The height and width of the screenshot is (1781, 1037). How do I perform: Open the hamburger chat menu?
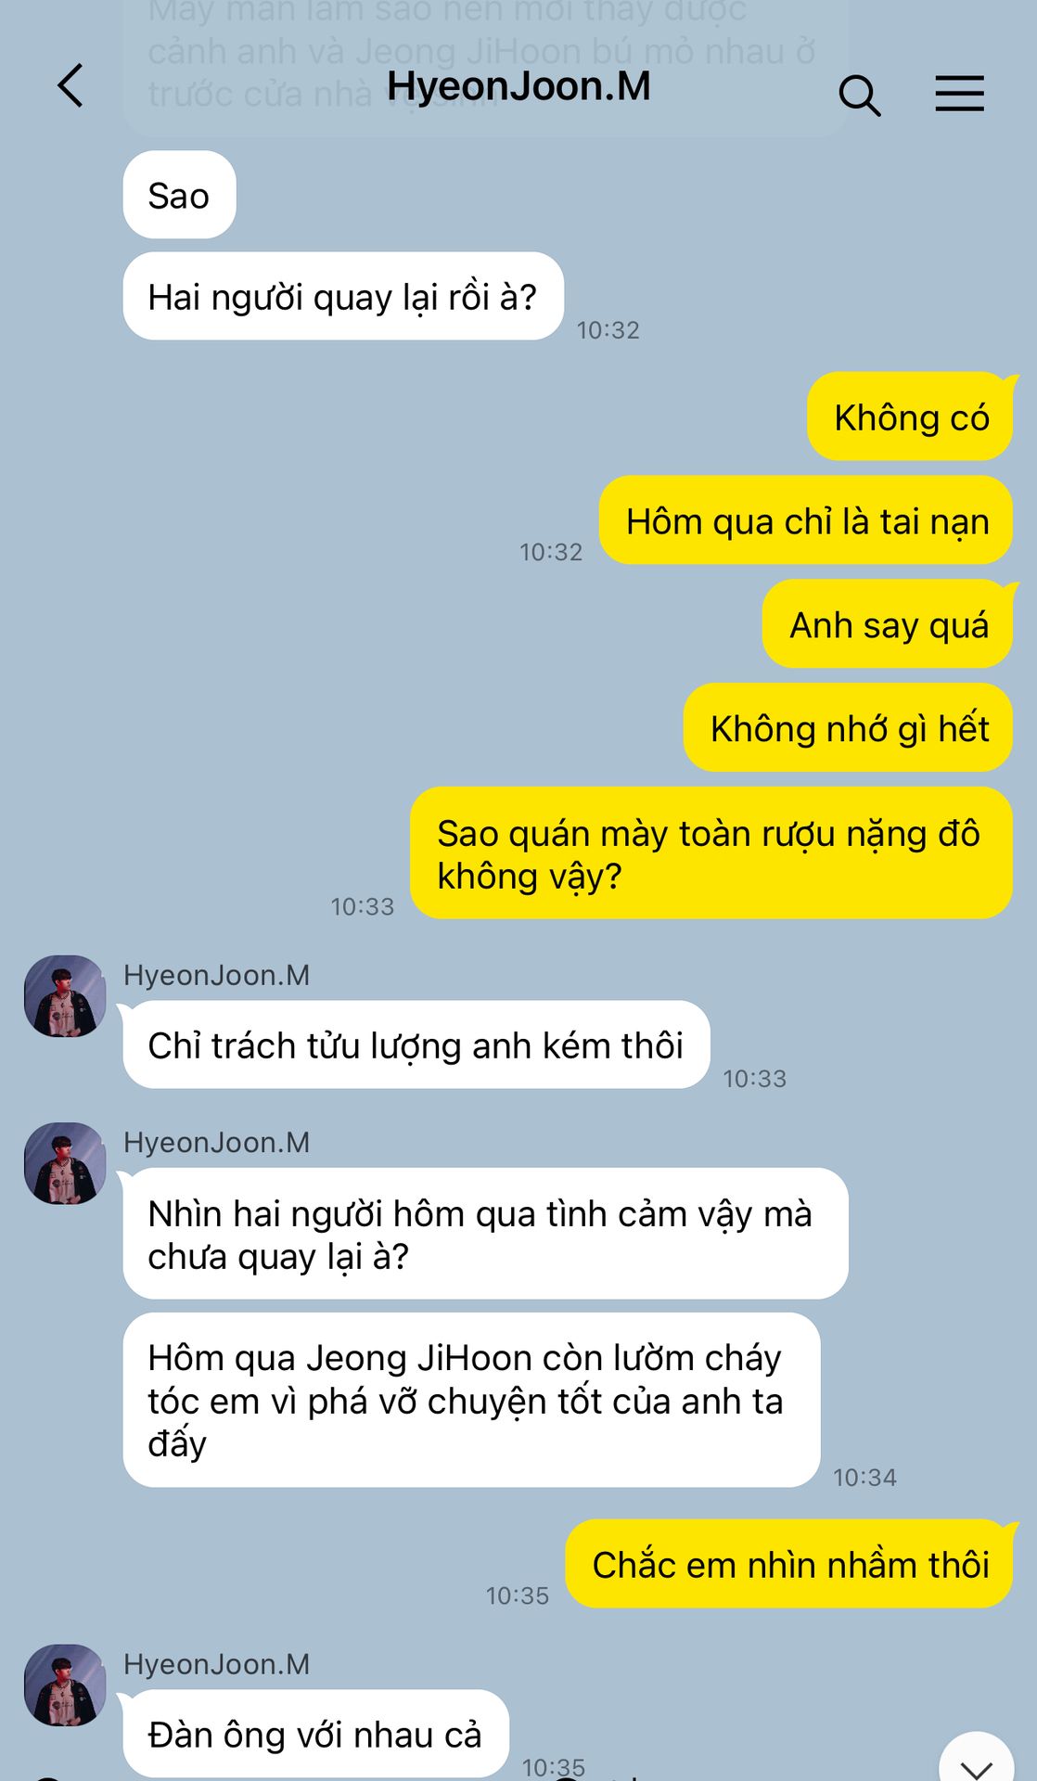tap(959, 94)
